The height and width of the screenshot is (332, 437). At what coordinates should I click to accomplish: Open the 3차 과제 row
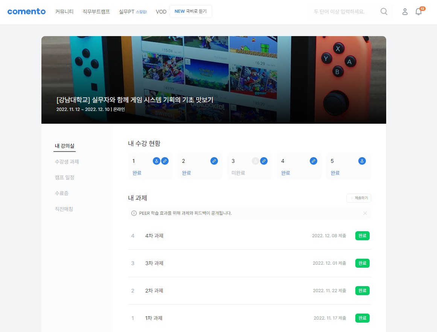(250, 263)
